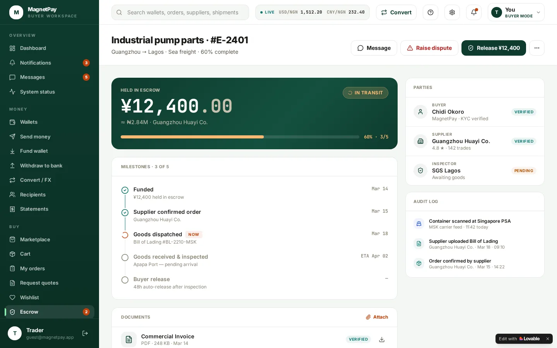Click the escrow 60% progress bar
The width and height of the screenshot is (557, 348).
240,137
